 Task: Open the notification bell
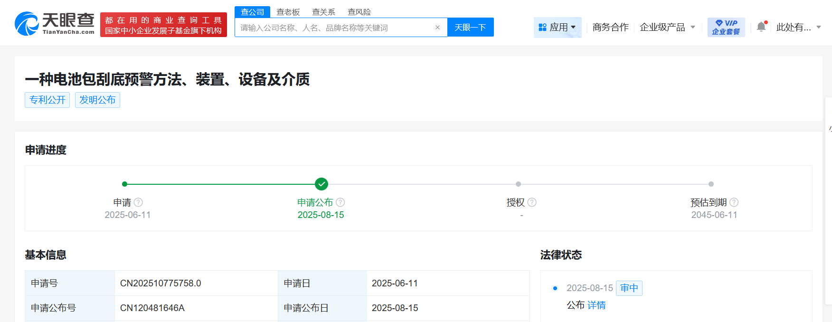pos(761,27)
